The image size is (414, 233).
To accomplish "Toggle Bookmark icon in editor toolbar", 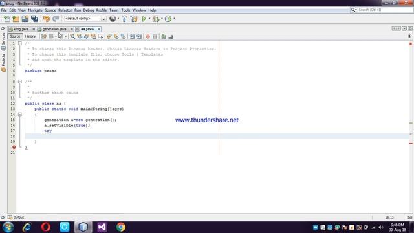I will tap(124, 36).
